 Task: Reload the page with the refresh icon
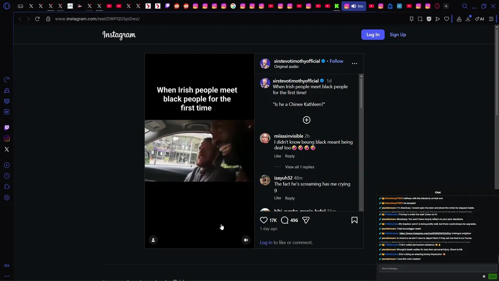(37, 19)
